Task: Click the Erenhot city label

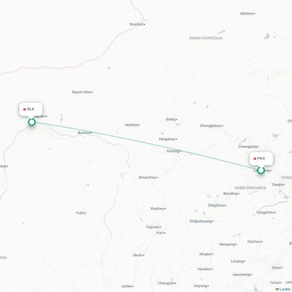Action: tap(137, 25)
